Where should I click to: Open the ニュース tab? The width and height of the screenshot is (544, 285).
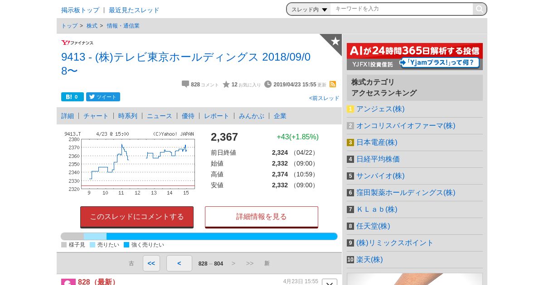pos(160,116)
